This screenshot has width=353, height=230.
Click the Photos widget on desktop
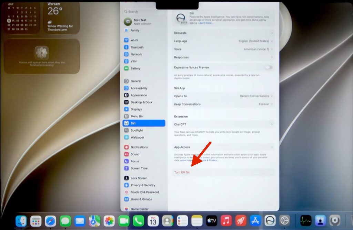[x=42, y=56]
